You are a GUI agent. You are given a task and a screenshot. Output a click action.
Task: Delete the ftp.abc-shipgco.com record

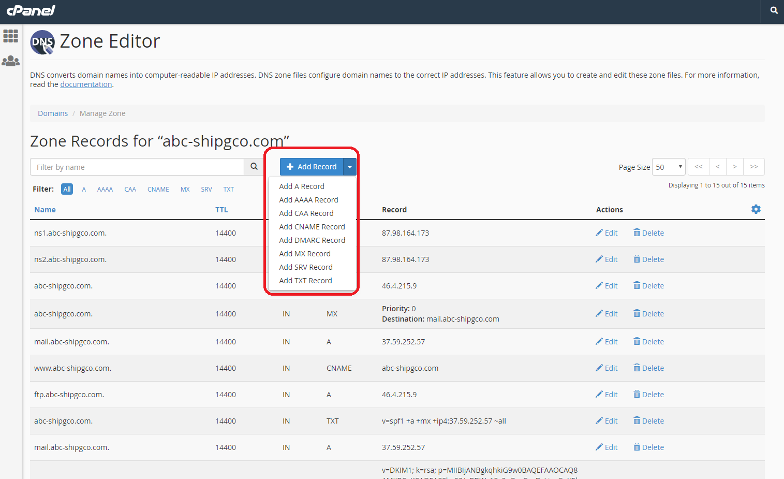tap(648, 395)
